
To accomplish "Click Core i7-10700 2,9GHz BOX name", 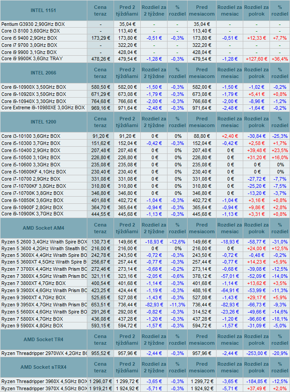I will point(31,179).
